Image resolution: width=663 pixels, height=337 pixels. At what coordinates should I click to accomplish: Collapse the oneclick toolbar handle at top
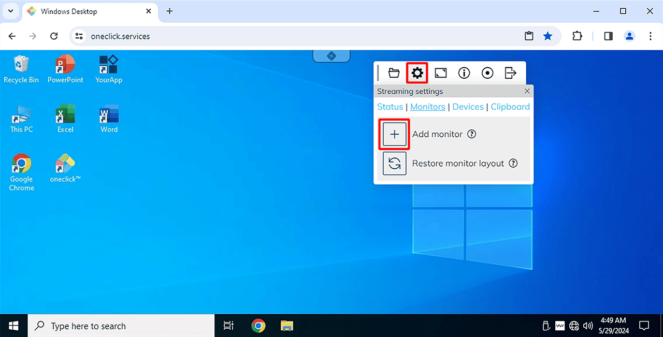(331, 55)
